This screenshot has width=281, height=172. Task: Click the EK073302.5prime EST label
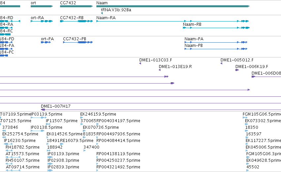click(263, 121)
